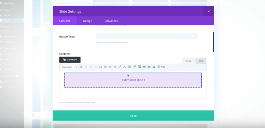
Task: Click the circled D Add button
Action: pyautogui.click(x=161, y=67)
